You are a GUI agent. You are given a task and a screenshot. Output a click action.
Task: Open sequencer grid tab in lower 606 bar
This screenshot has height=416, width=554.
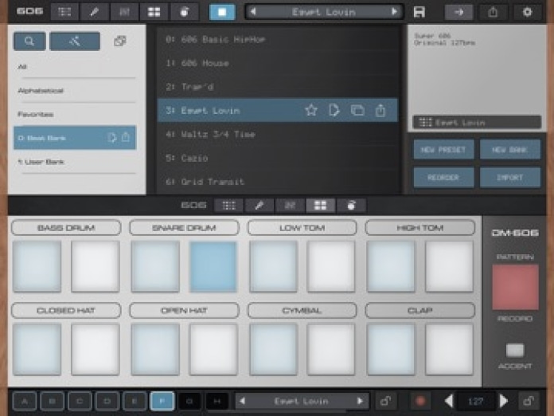point(228,205)
